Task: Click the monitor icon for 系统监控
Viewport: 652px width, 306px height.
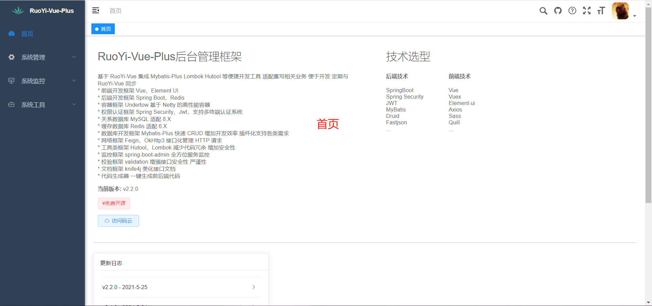Action: point(12,81)
